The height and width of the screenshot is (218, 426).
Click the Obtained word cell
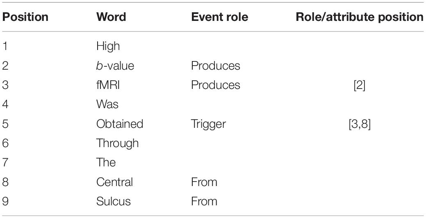(x=120, y=124)
